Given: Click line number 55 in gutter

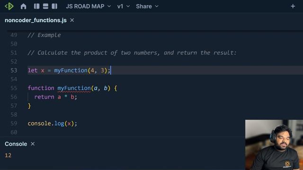Looking at the screenshot, I should [x=14, y=88].
